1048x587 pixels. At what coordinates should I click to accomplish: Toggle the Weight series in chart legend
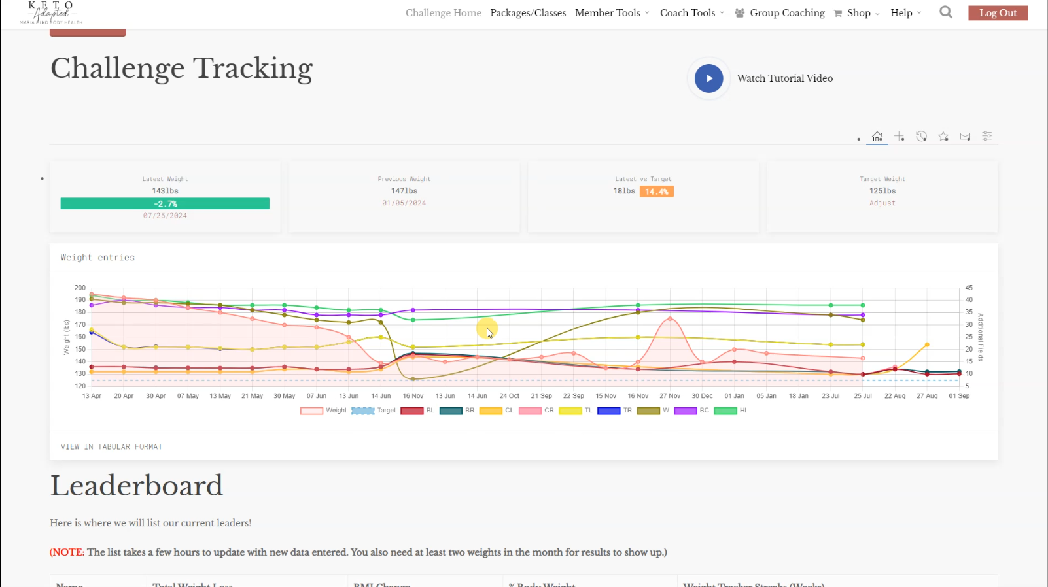pos(311,411)
